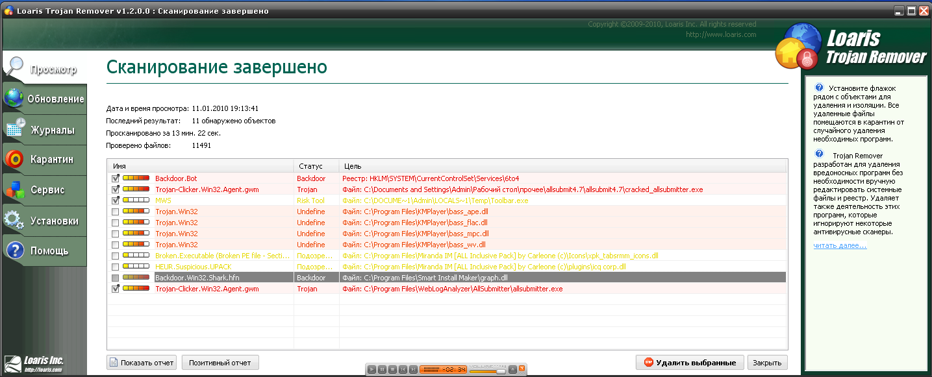The height and width of the screenshot is (377, 932).
Task: Open the Обновление globe tab
Action: (44, 99)
